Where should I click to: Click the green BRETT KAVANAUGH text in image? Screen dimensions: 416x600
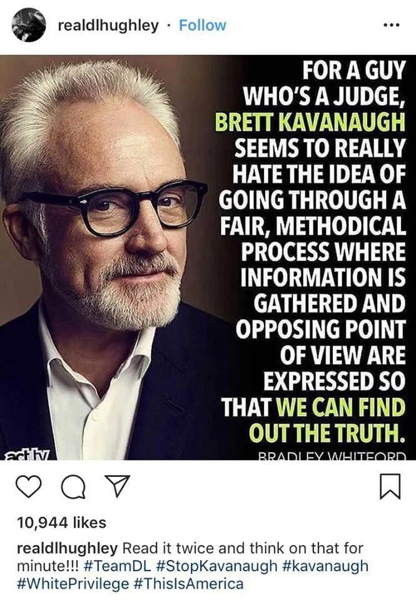(x=310, y=122)
